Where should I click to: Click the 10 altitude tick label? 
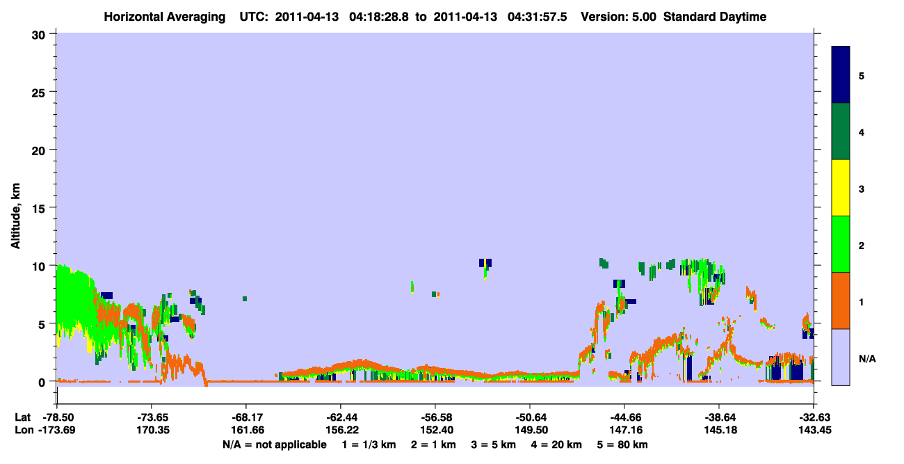click(39, 266)
